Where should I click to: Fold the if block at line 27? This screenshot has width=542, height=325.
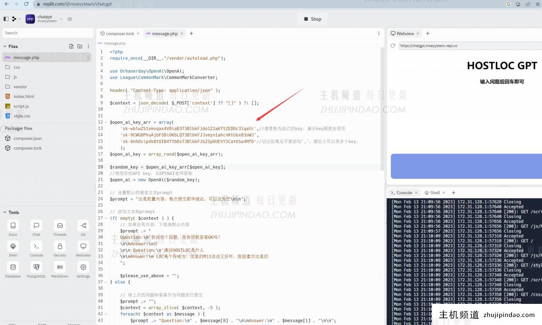(106, 218)
